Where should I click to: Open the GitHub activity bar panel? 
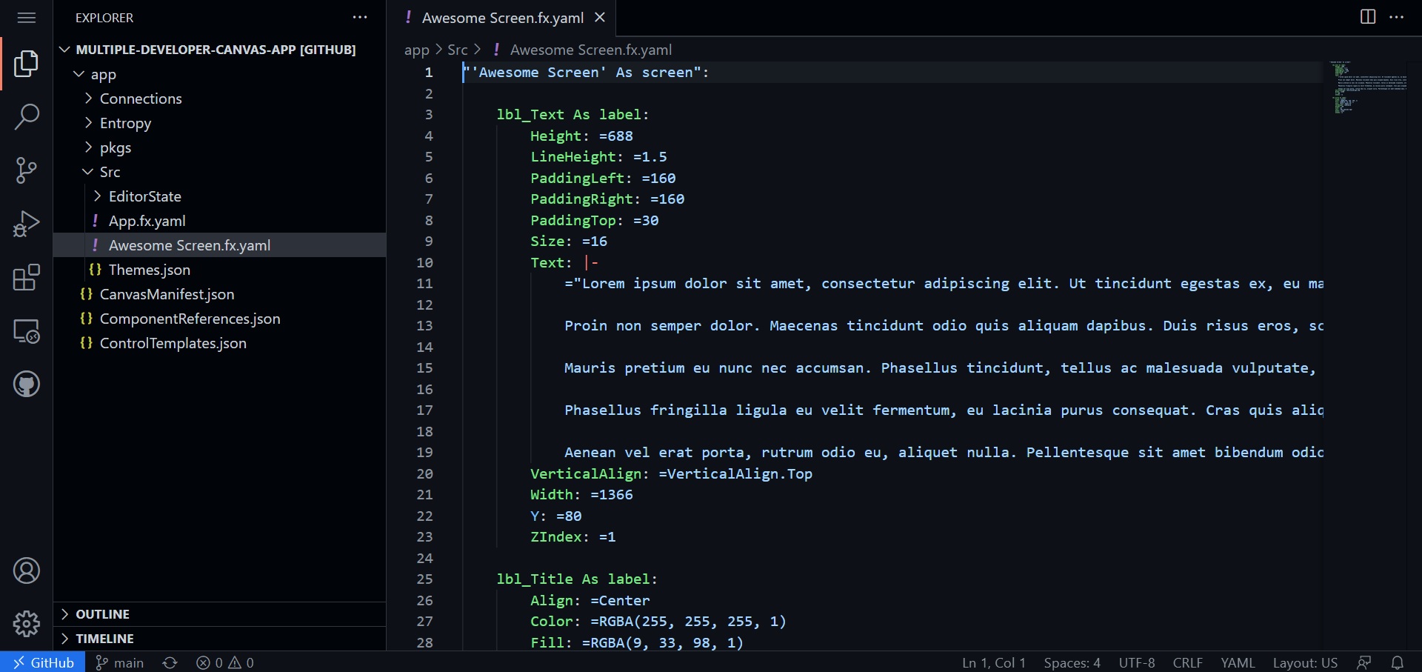click(x=27, y=384)
